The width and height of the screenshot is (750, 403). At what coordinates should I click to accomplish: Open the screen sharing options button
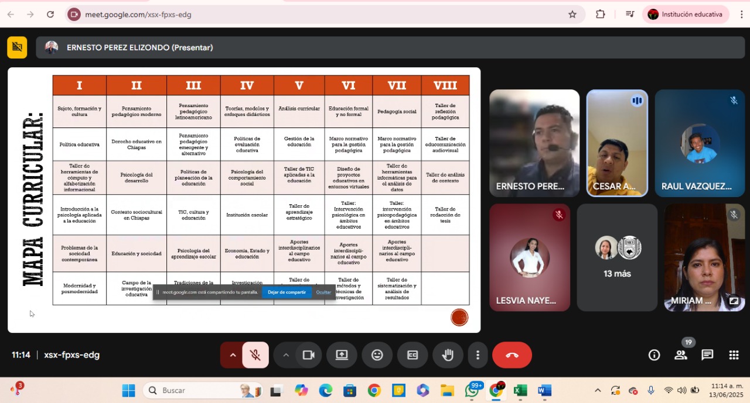coord(342,355)
